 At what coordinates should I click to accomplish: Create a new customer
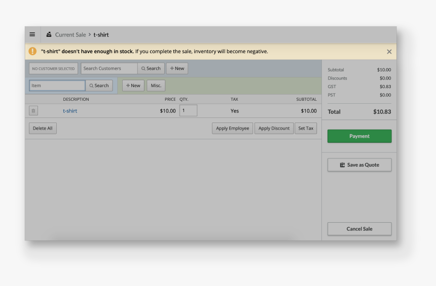click(177, 68)
